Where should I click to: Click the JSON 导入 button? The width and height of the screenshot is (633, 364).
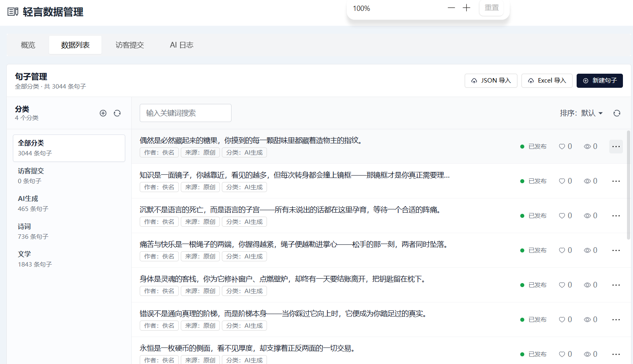(x=491, y=81)
